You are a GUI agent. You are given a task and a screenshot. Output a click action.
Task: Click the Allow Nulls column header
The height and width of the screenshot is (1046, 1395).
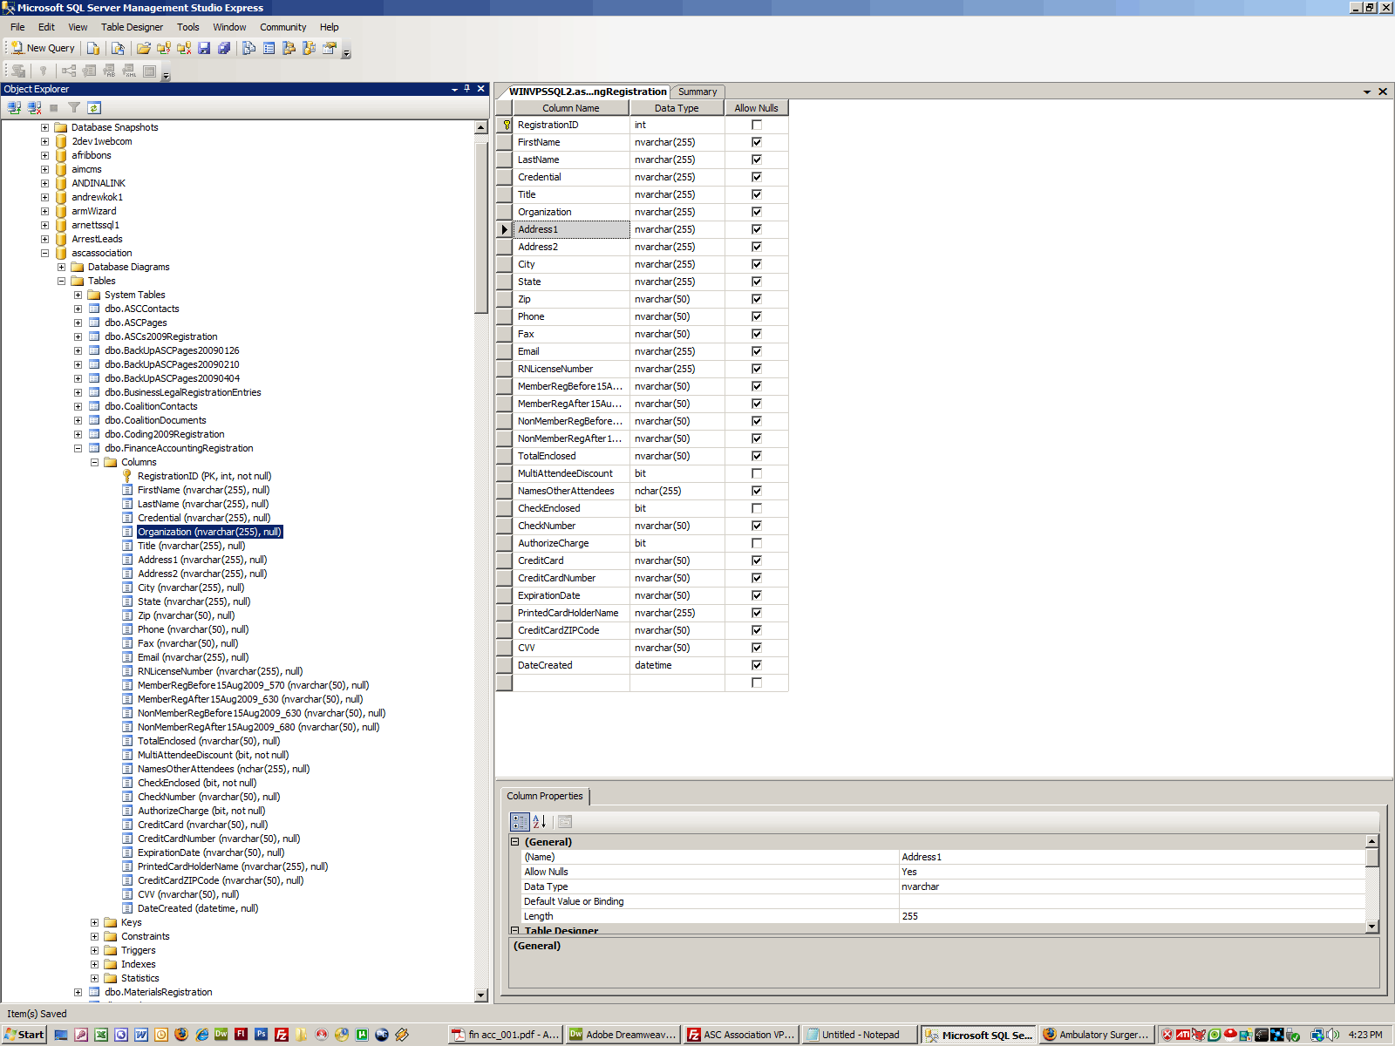click(757, 108)
